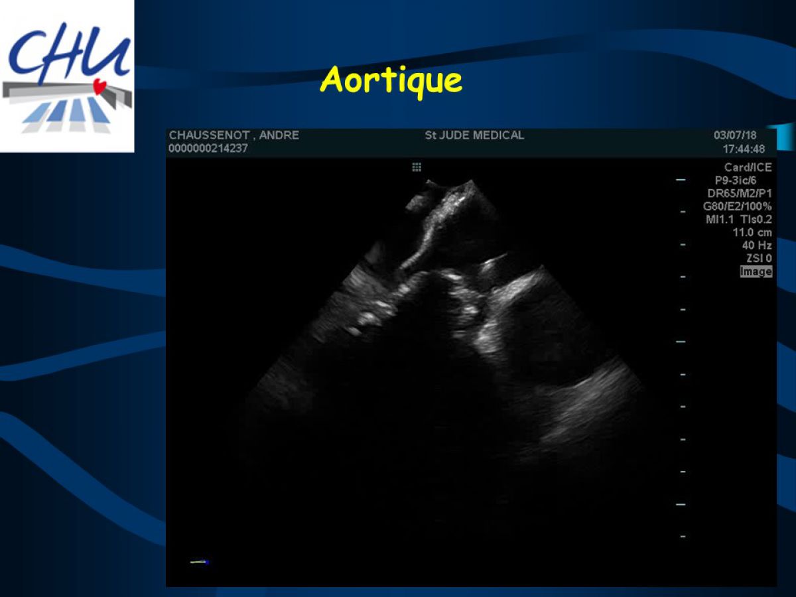Click the St JUDE MEDICAL label
This screenshot has width=796, height=597.
474,135
